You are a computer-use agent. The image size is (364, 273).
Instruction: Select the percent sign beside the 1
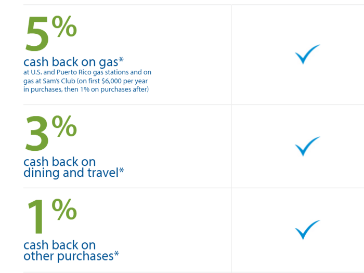tap(64, 210)
